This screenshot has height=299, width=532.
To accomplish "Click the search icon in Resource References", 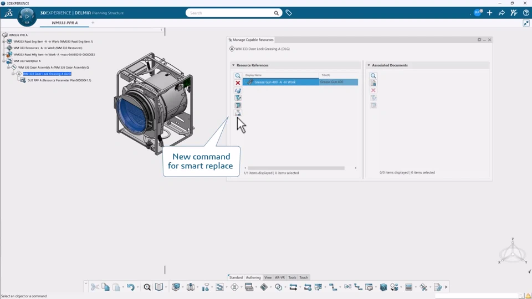I will point(238,76).
